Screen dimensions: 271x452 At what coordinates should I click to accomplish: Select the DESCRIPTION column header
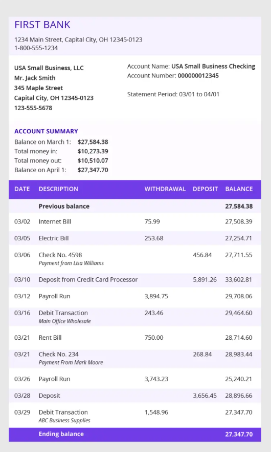[x=58, y=189]
